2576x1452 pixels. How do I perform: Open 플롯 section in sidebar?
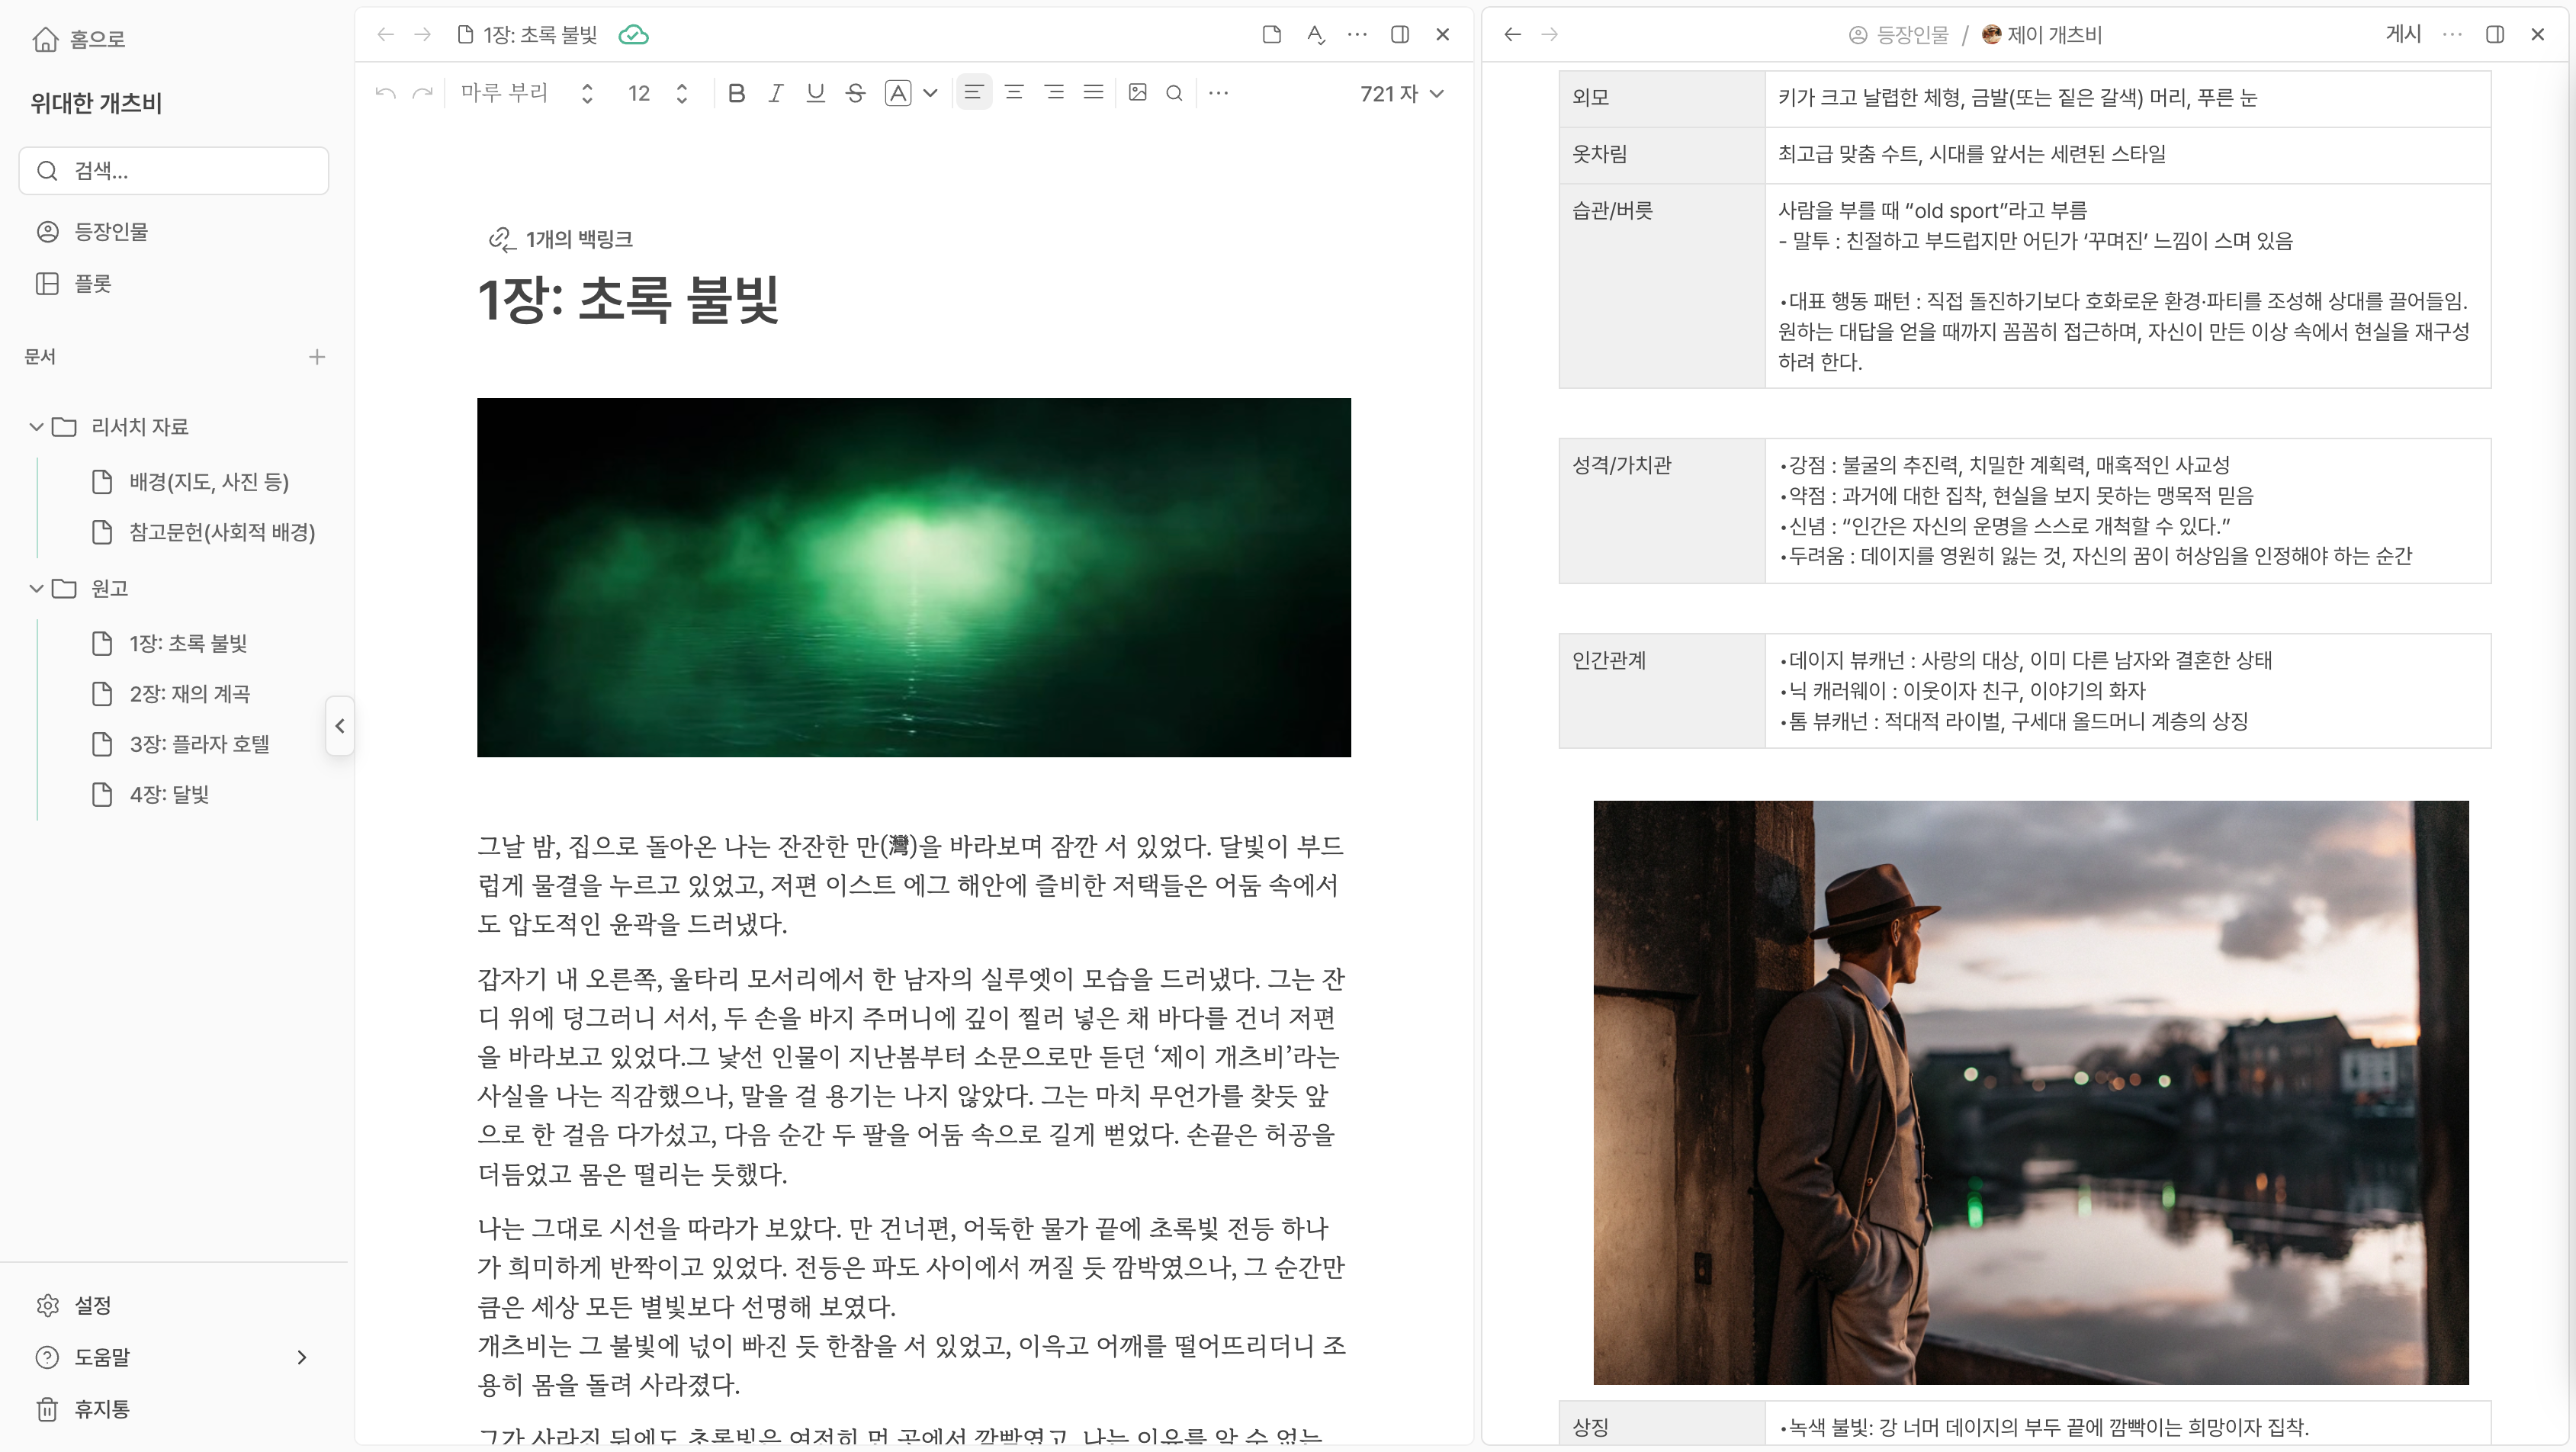[x=74, y=284]
